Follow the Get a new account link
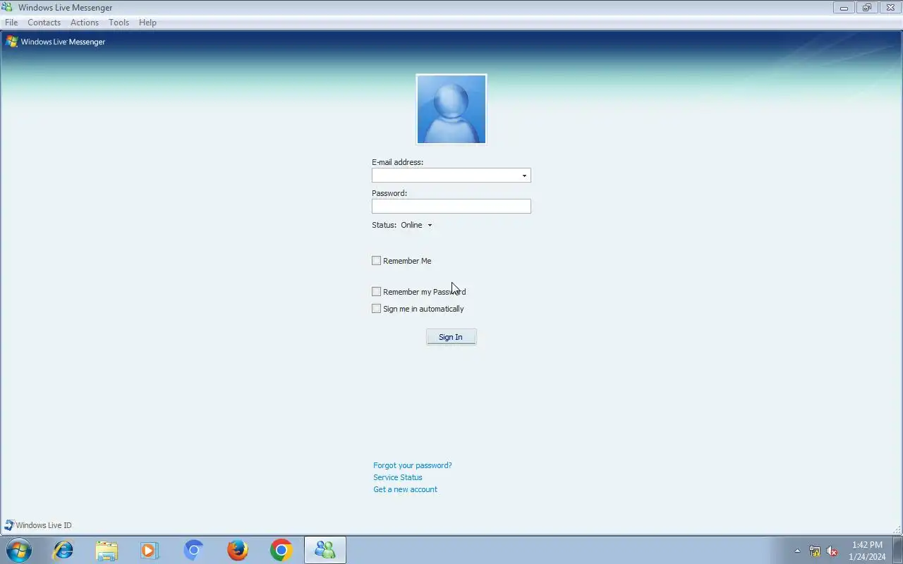Viewport: 903px width, 564px height. 405,489
